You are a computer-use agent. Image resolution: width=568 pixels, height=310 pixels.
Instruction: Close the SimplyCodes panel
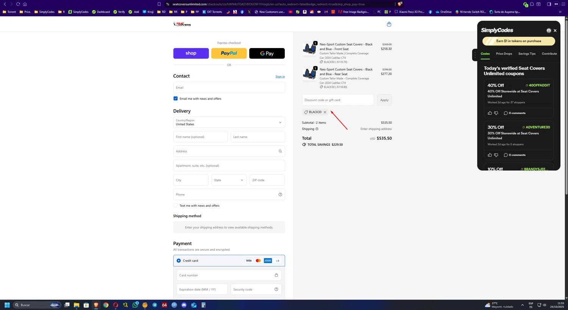click(x=555, y=31)
